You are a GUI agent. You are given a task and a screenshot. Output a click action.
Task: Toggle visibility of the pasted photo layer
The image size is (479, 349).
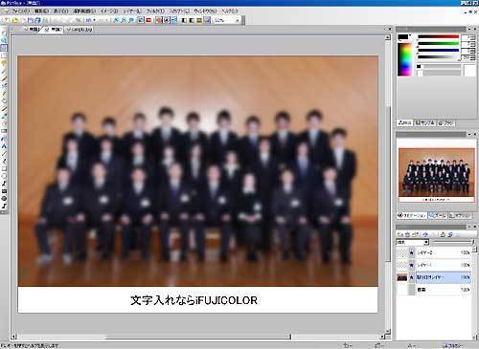[412, 277]
